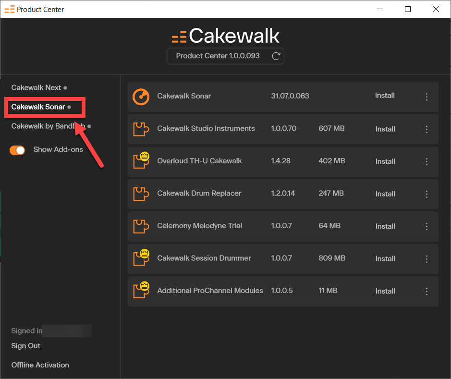The width and height of the screenshot is (451, 379).
Task: Click the Cakewalk Drum Replacer puzzle icon
Action: coord(141,194)
